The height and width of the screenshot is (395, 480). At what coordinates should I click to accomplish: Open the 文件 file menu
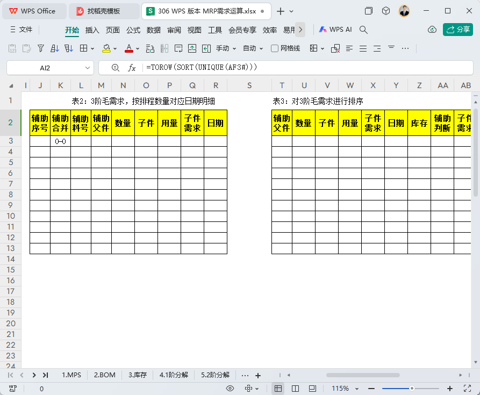pyautogui.click(x=21, y=30)
